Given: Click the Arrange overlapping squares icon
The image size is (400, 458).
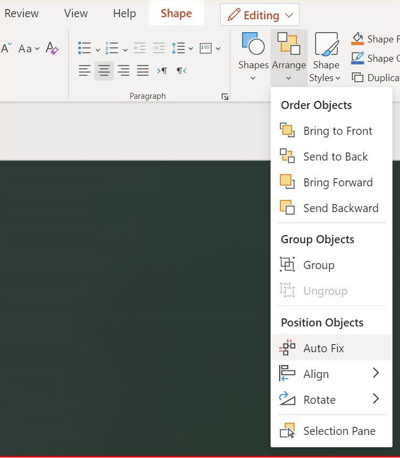Looking at the screenshot, I should [289, 43].
